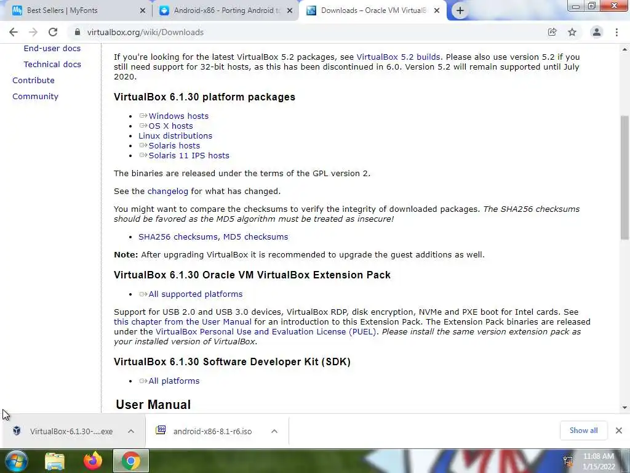Go to the Community page
This screenshot has width=630, height=473.
(35, 97)
